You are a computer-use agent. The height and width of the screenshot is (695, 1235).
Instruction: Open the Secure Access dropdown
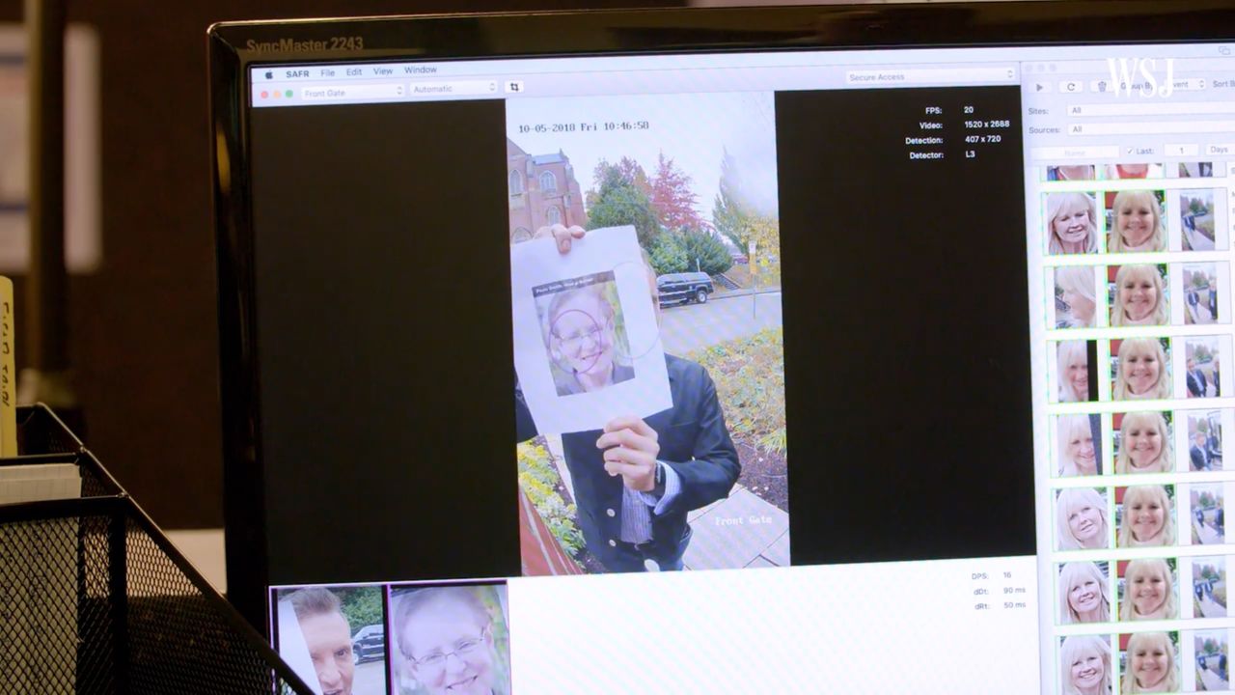pos(930,76)
